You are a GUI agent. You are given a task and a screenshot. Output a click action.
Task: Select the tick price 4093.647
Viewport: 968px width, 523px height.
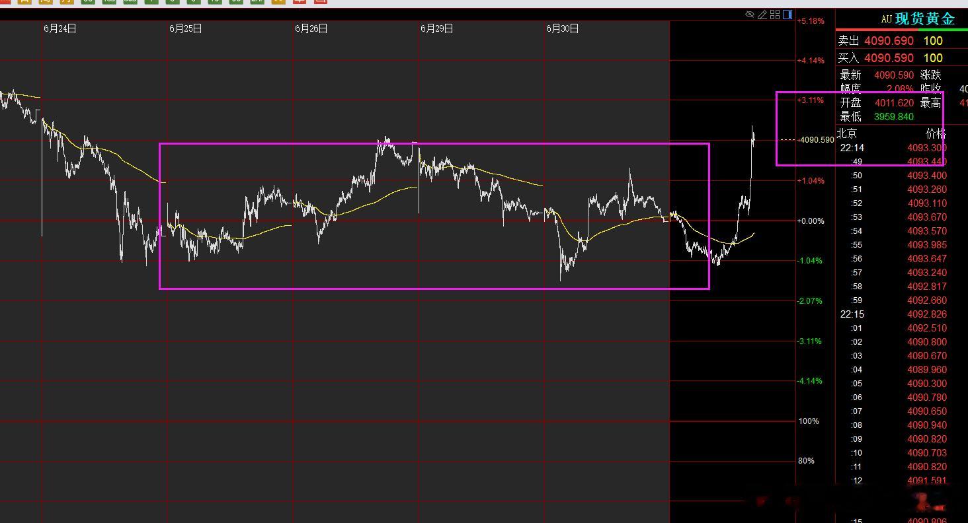[x=927, y=259]
